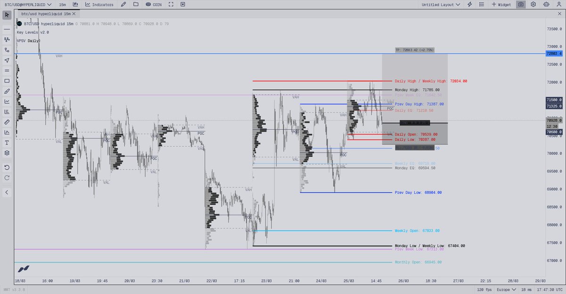Click the Prev Day High: 71387.00 label

point(419,104)
